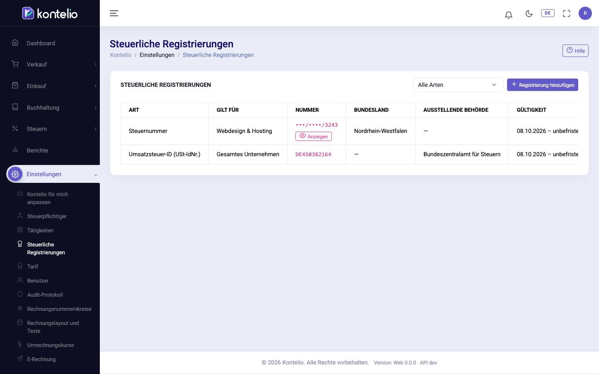Click the Kontelio breadcrumb link

(x=121, y=55)
